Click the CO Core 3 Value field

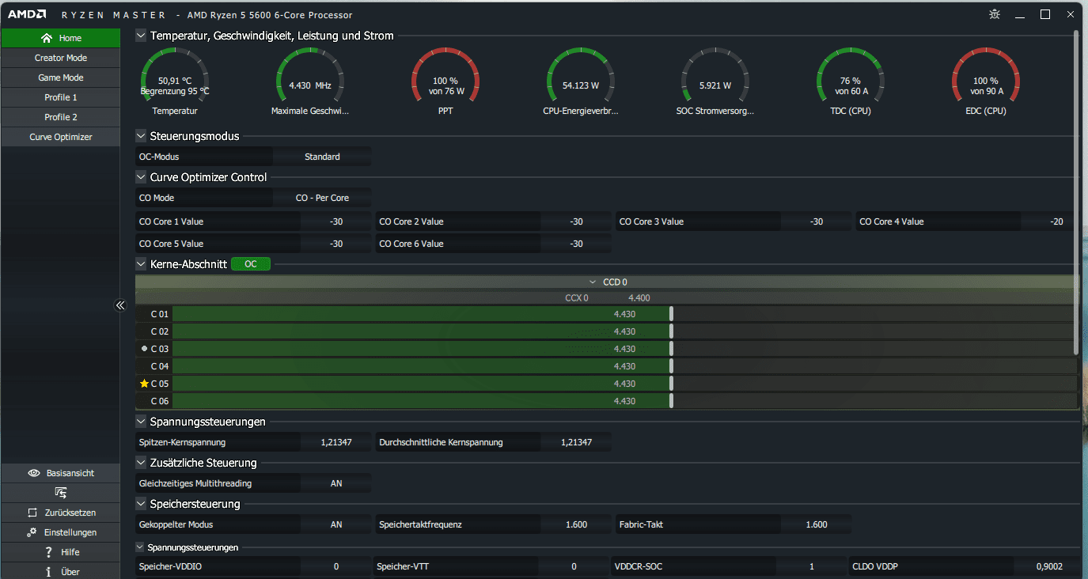tap(817, 221)
